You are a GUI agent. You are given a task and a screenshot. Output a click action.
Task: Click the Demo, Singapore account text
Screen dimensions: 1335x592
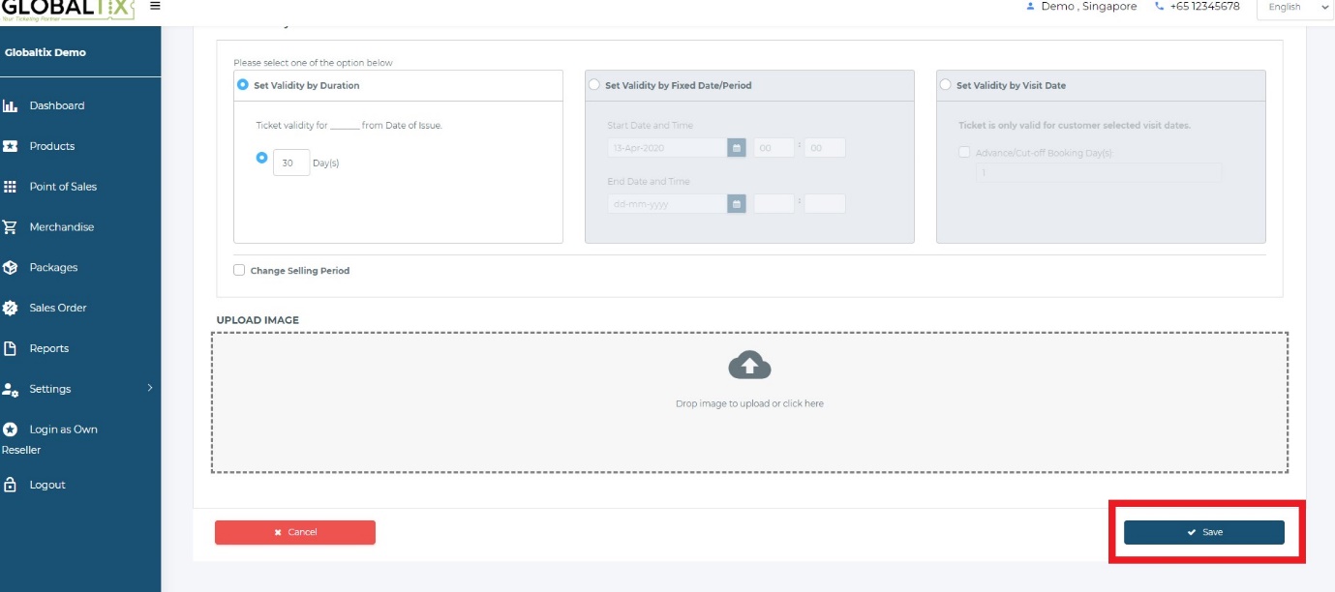pyautogui.click(x=1088, y=7)
